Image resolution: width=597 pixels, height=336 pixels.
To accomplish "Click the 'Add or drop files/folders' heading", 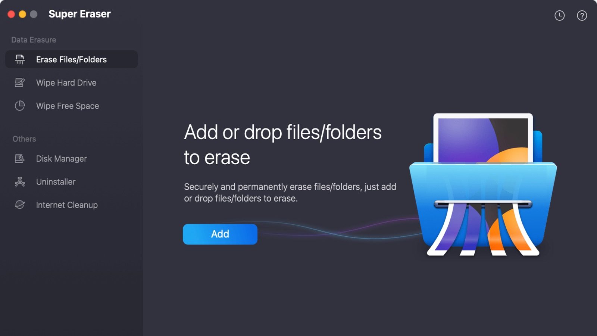I will [283, 144].
